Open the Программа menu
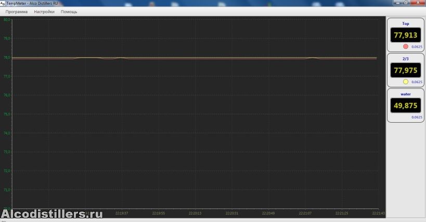 [16, 11]
